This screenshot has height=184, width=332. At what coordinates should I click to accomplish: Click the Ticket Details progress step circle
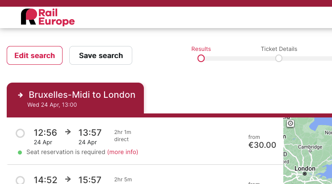click(279, 58)
